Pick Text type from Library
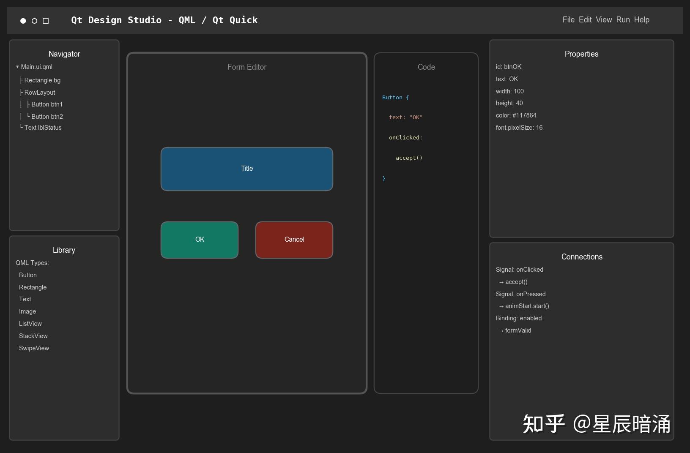 (25, 299)
